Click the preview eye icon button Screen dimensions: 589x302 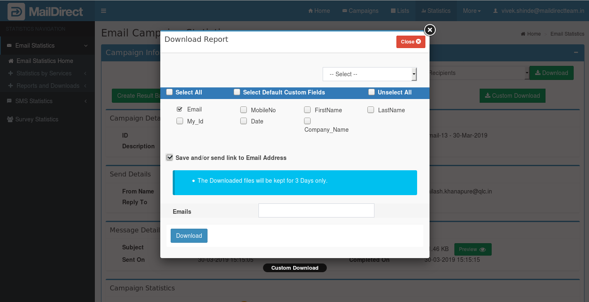click(x=473, y=249)
